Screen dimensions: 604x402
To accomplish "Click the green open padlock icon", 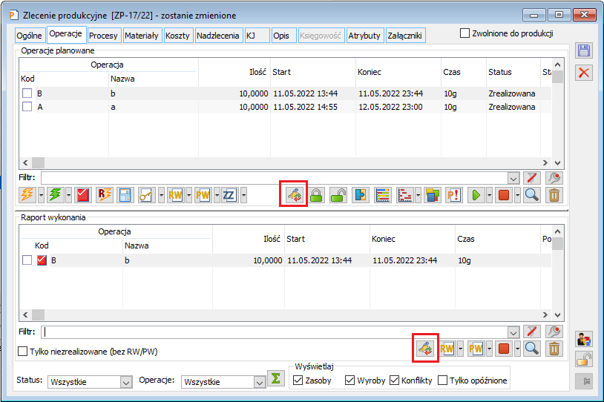I will coord(338,195).
